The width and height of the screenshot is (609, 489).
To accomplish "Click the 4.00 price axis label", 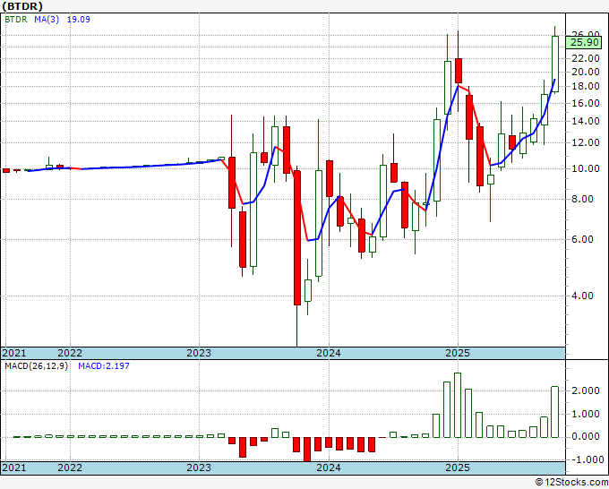I will coord(583,296).
